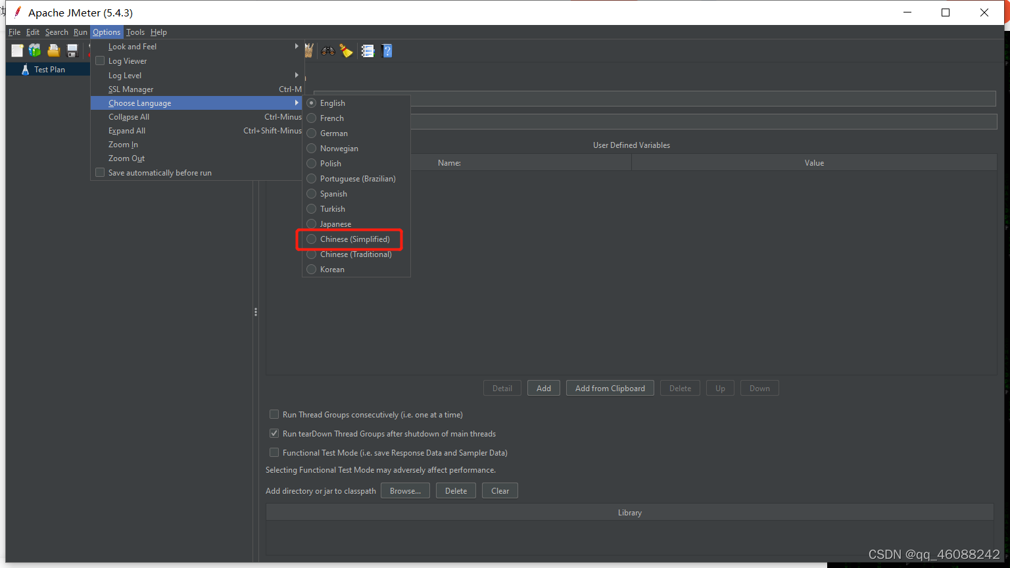Click the broom Reset Search icon

[x=347, y=51]
